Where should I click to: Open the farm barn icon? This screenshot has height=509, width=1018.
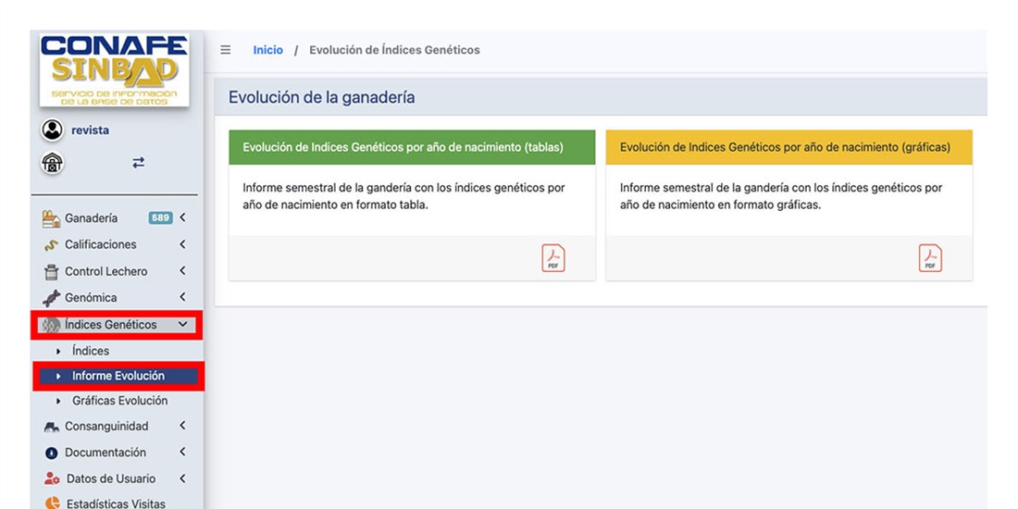point(52,162)
